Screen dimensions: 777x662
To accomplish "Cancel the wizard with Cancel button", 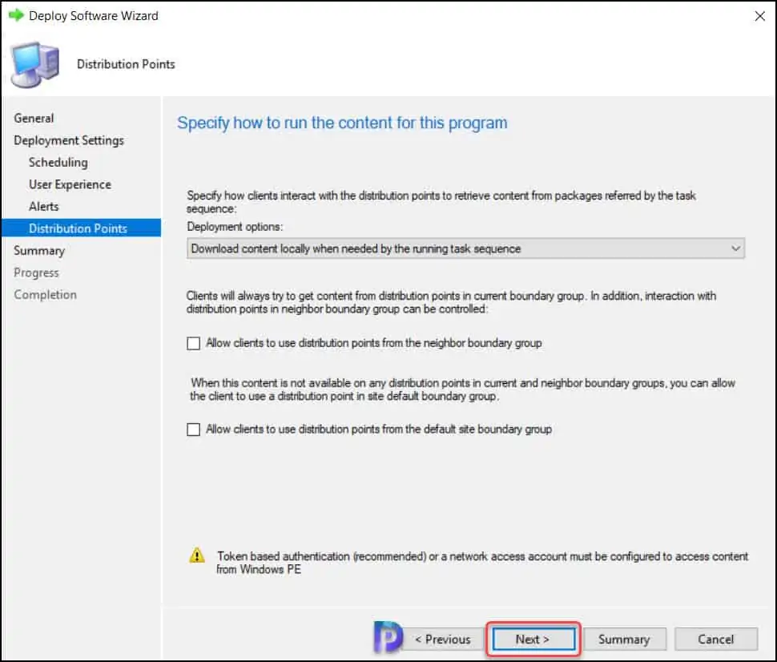I will (715, 640).
